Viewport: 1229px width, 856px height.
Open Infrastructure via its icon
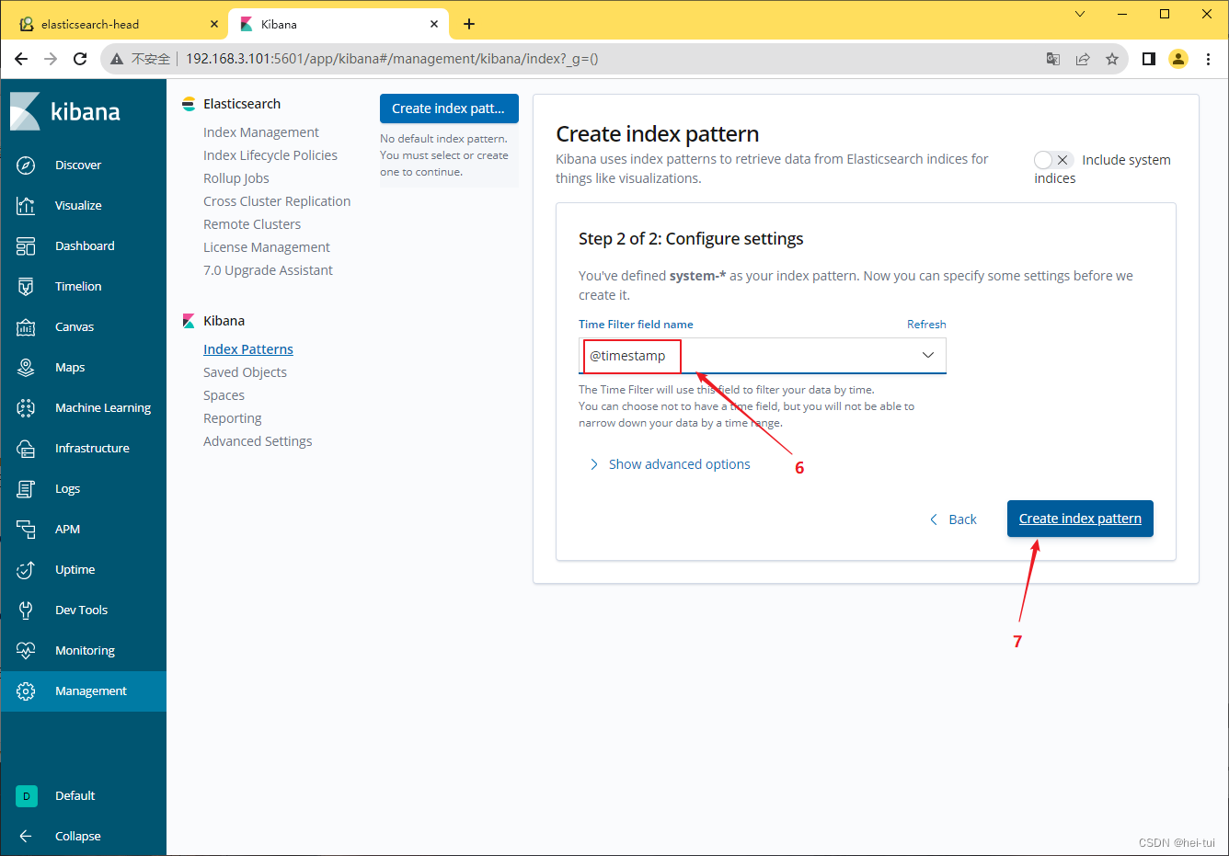26,449
